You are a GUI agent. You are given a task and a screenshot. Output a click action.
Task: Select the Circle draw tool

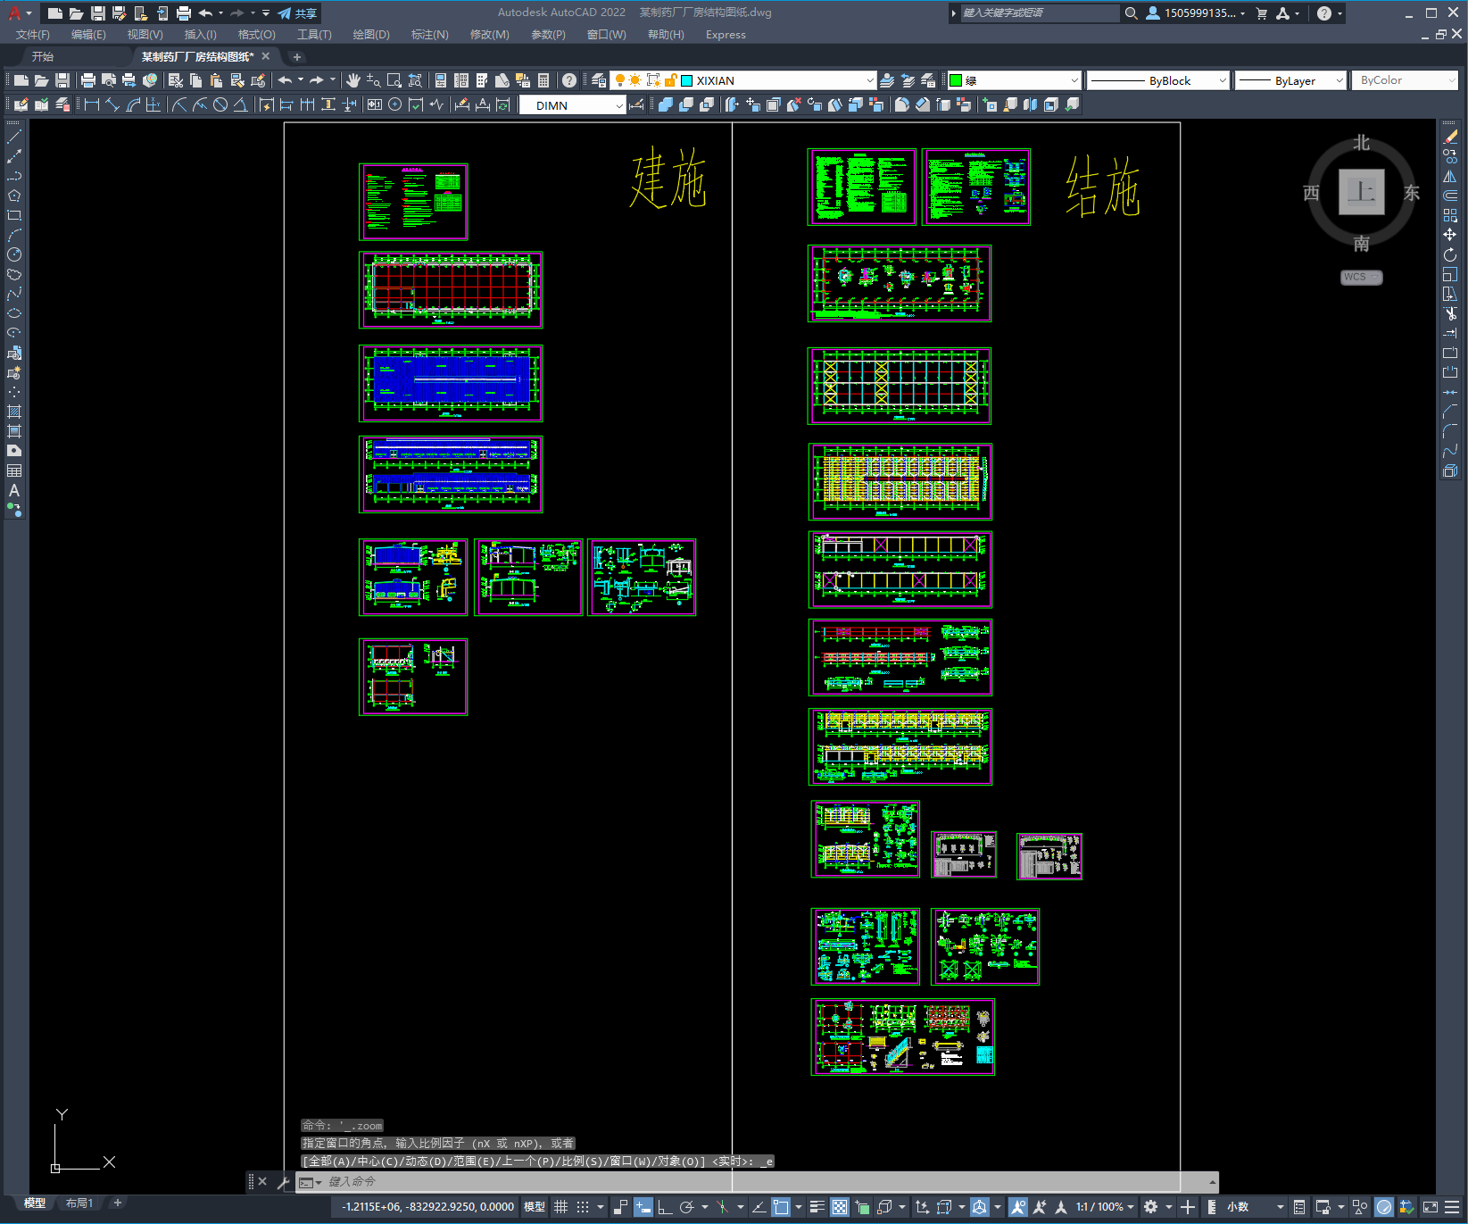pyautogui.click(x=14, y=254)
